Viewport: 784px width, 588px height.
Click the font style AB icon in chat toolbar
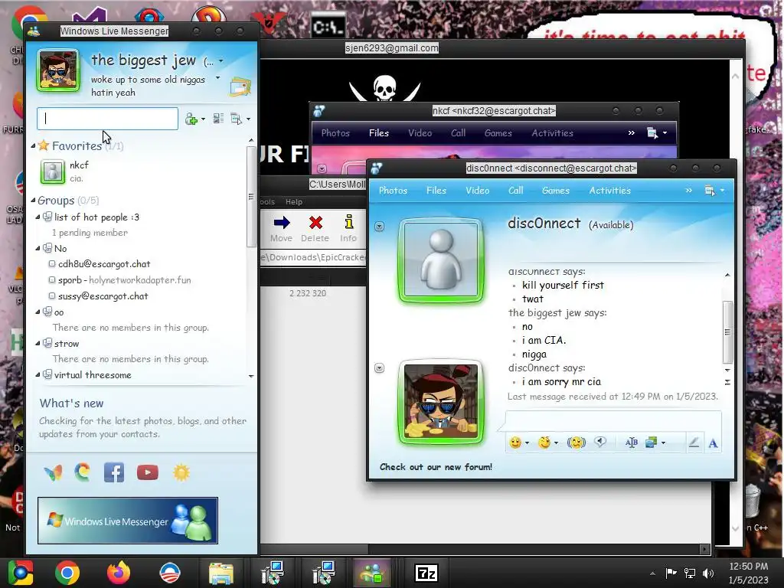632,443
